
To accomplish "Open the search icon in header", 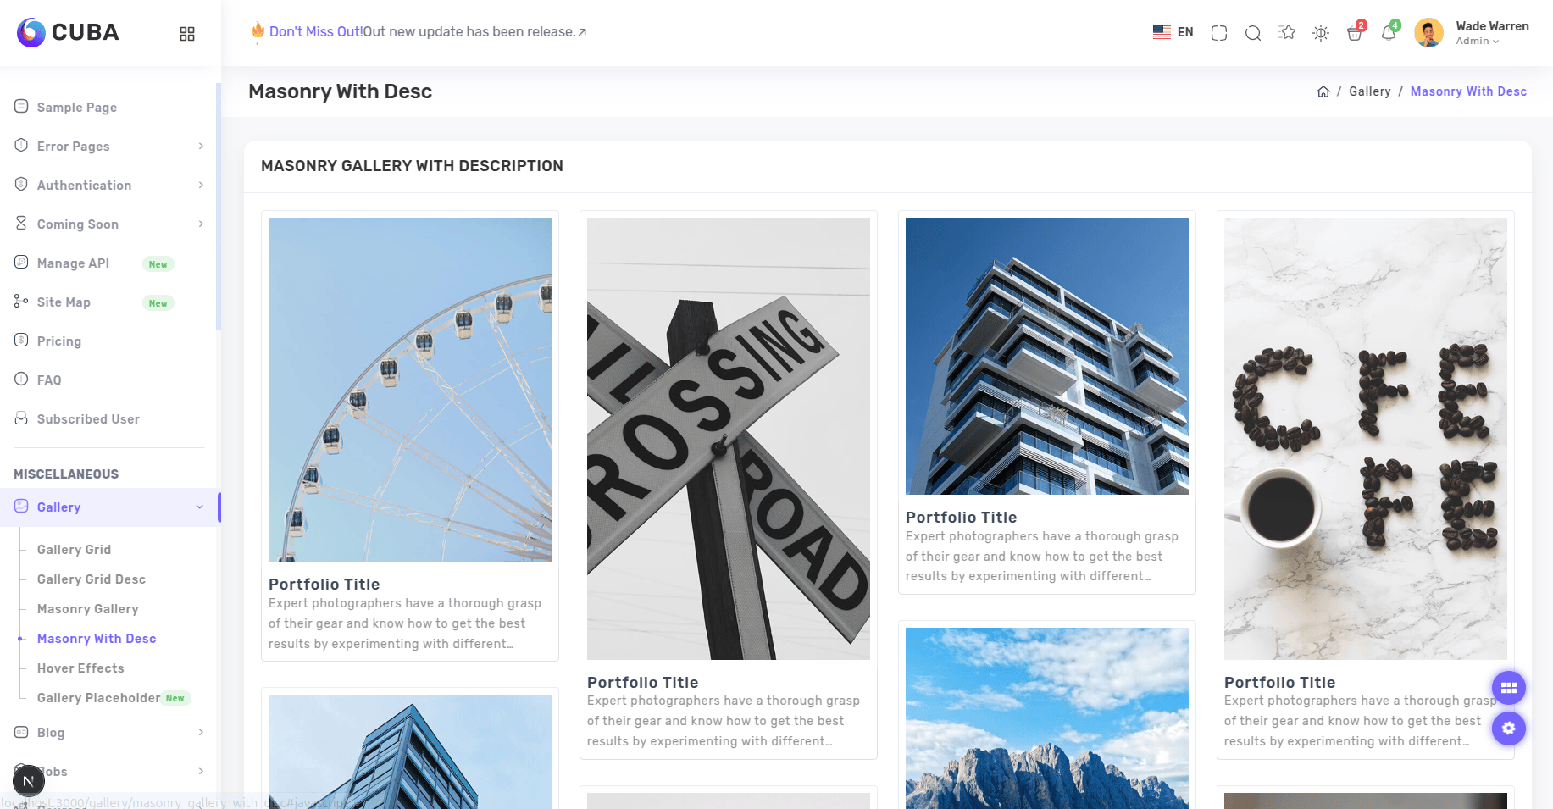I will [x=1253, y=33].
